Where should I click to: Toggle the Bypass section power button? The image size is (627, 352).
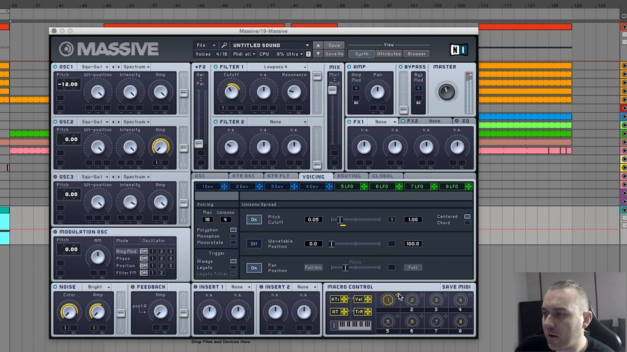pos(400,66)
